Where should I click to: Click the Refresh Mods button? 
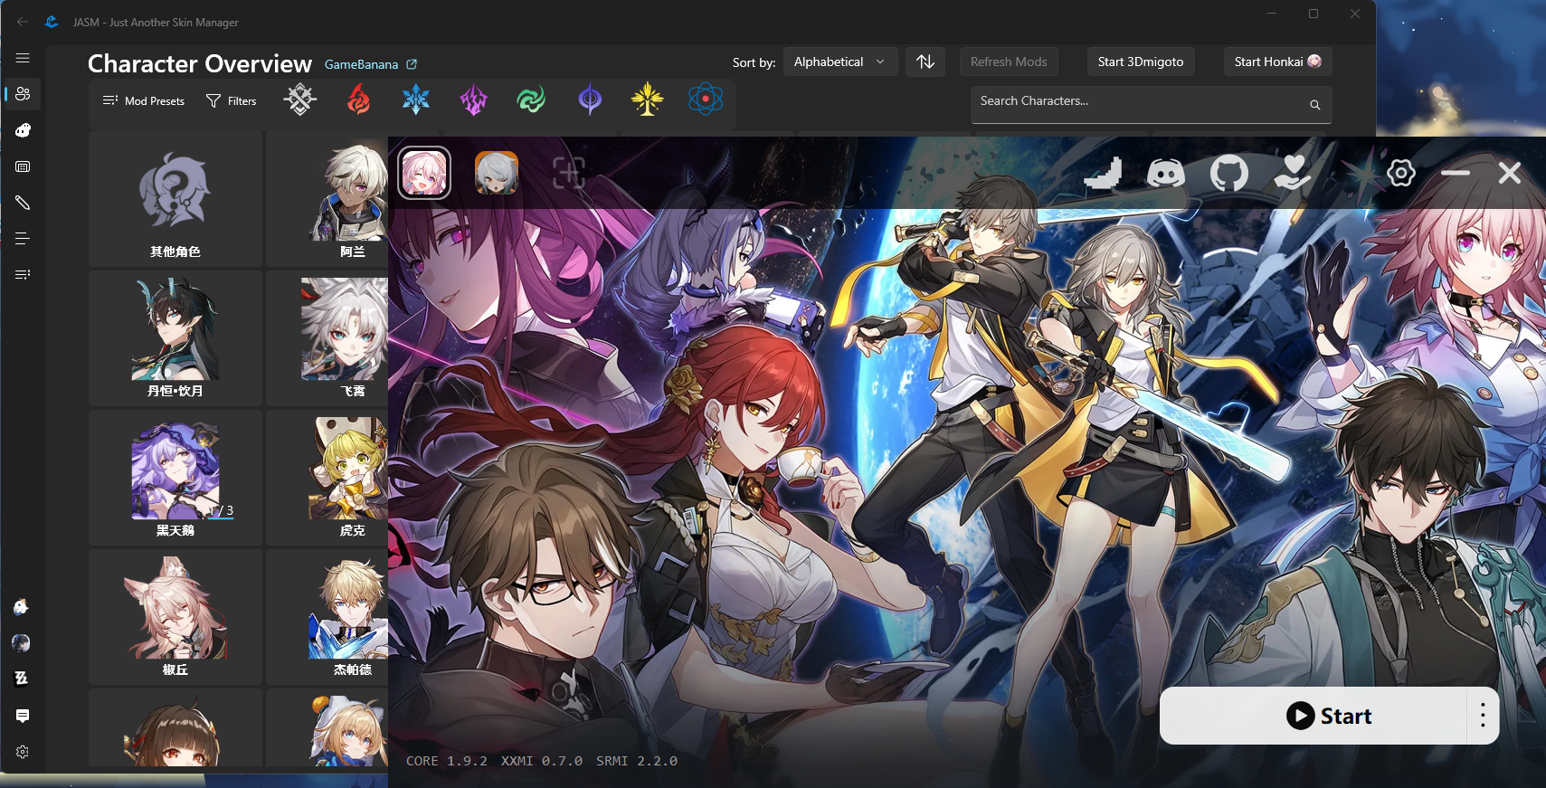click(1009, 62)
